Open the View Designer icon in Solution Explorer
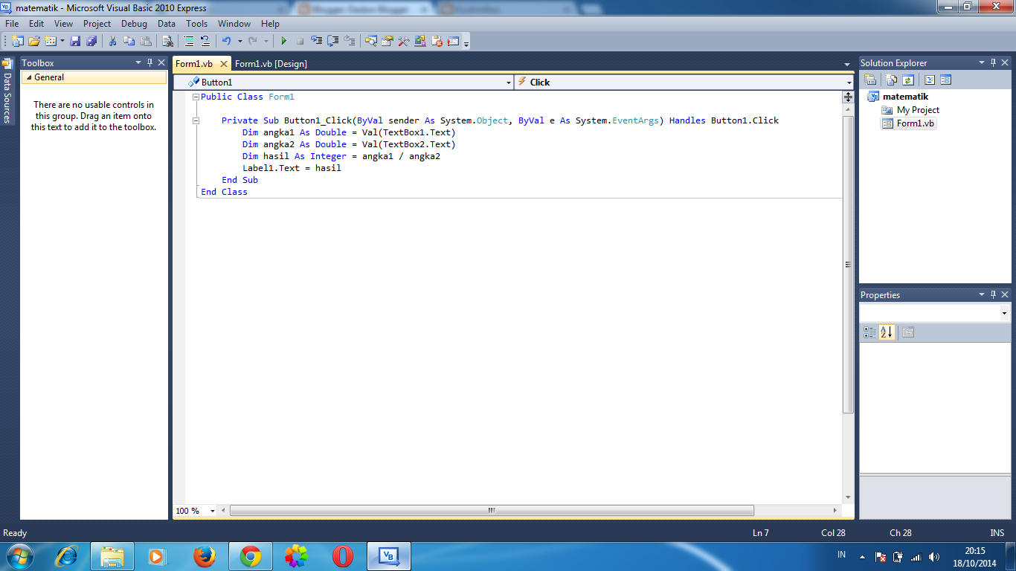Screen dimensions: 1016x571 (x=946, y=80)
